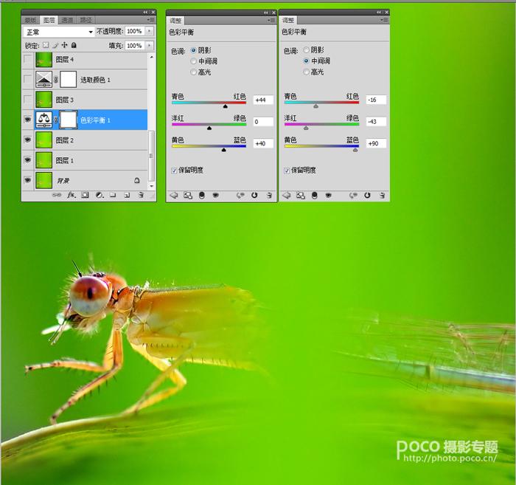Open Shadows adjustments panel options menu
This screenshot has width=516, height=485.
[271, 21]
